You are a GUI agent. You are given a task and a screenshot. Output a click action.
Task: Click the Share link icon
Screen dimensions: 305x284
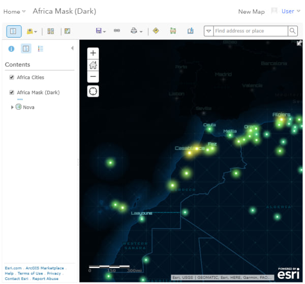(117, 30)
